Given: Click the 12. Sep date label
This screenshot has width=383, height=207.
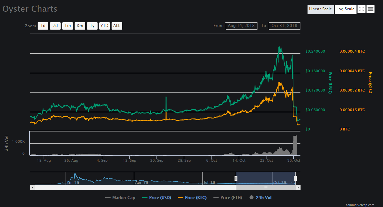Looking at the screenshot, I should click(130, 160).
